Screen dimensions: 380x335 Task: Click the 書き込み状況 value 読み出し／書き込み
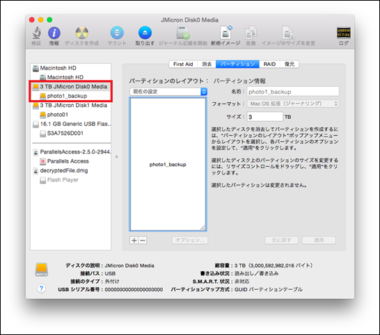pyautogui.click(x=256, y=274)
